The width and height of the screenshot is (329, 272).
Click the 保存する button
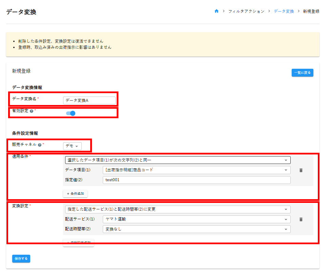(x=21, y=258)
